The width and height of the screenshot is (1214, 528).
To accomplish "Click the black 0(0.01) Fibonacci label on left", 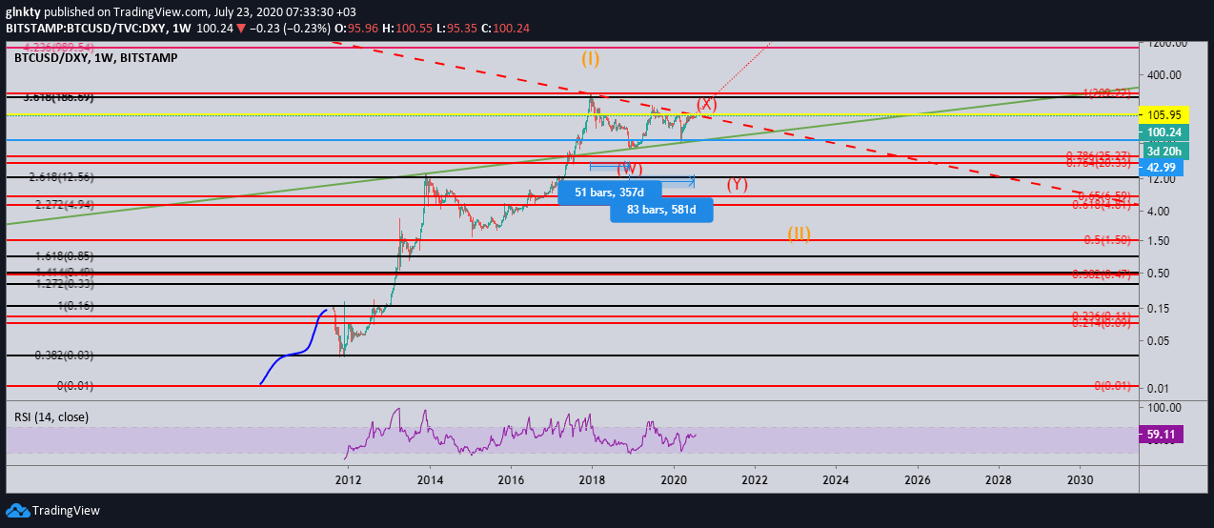I will tap(77, 385).
